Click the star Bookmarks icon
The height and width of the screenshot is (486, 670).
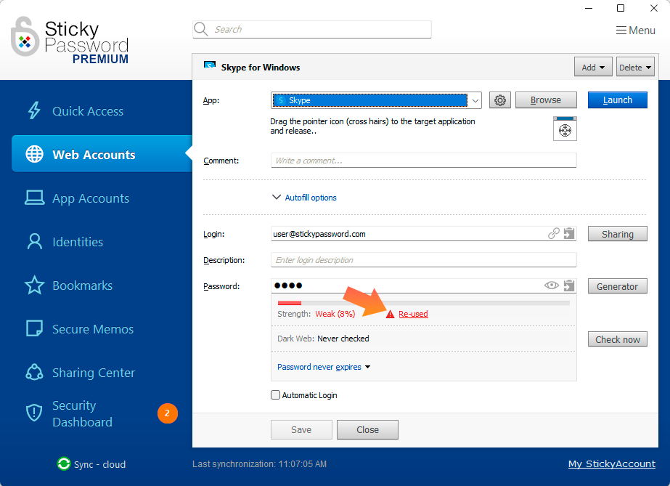coord(34,285)
